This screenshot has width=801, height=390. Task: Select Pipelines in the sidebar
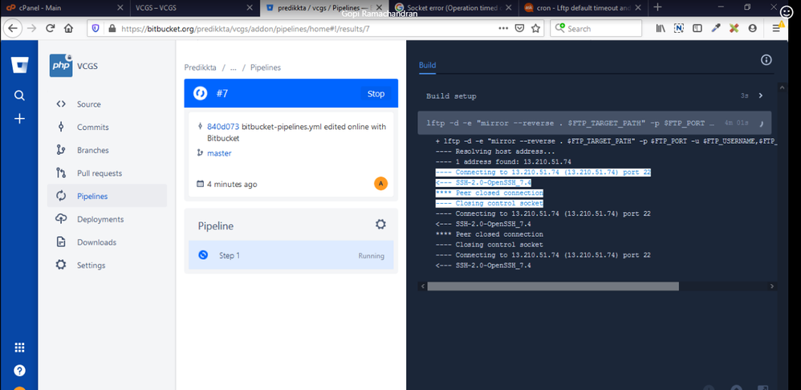click(x=107, y=196)
